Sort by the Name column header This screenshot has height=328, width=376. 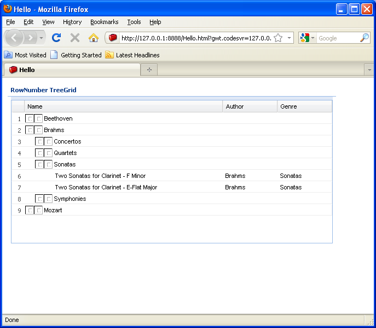124,106
